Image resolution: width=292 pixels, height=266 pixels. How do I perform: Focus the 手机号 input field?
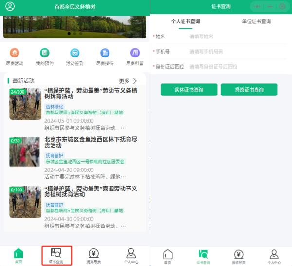point(234,52)
